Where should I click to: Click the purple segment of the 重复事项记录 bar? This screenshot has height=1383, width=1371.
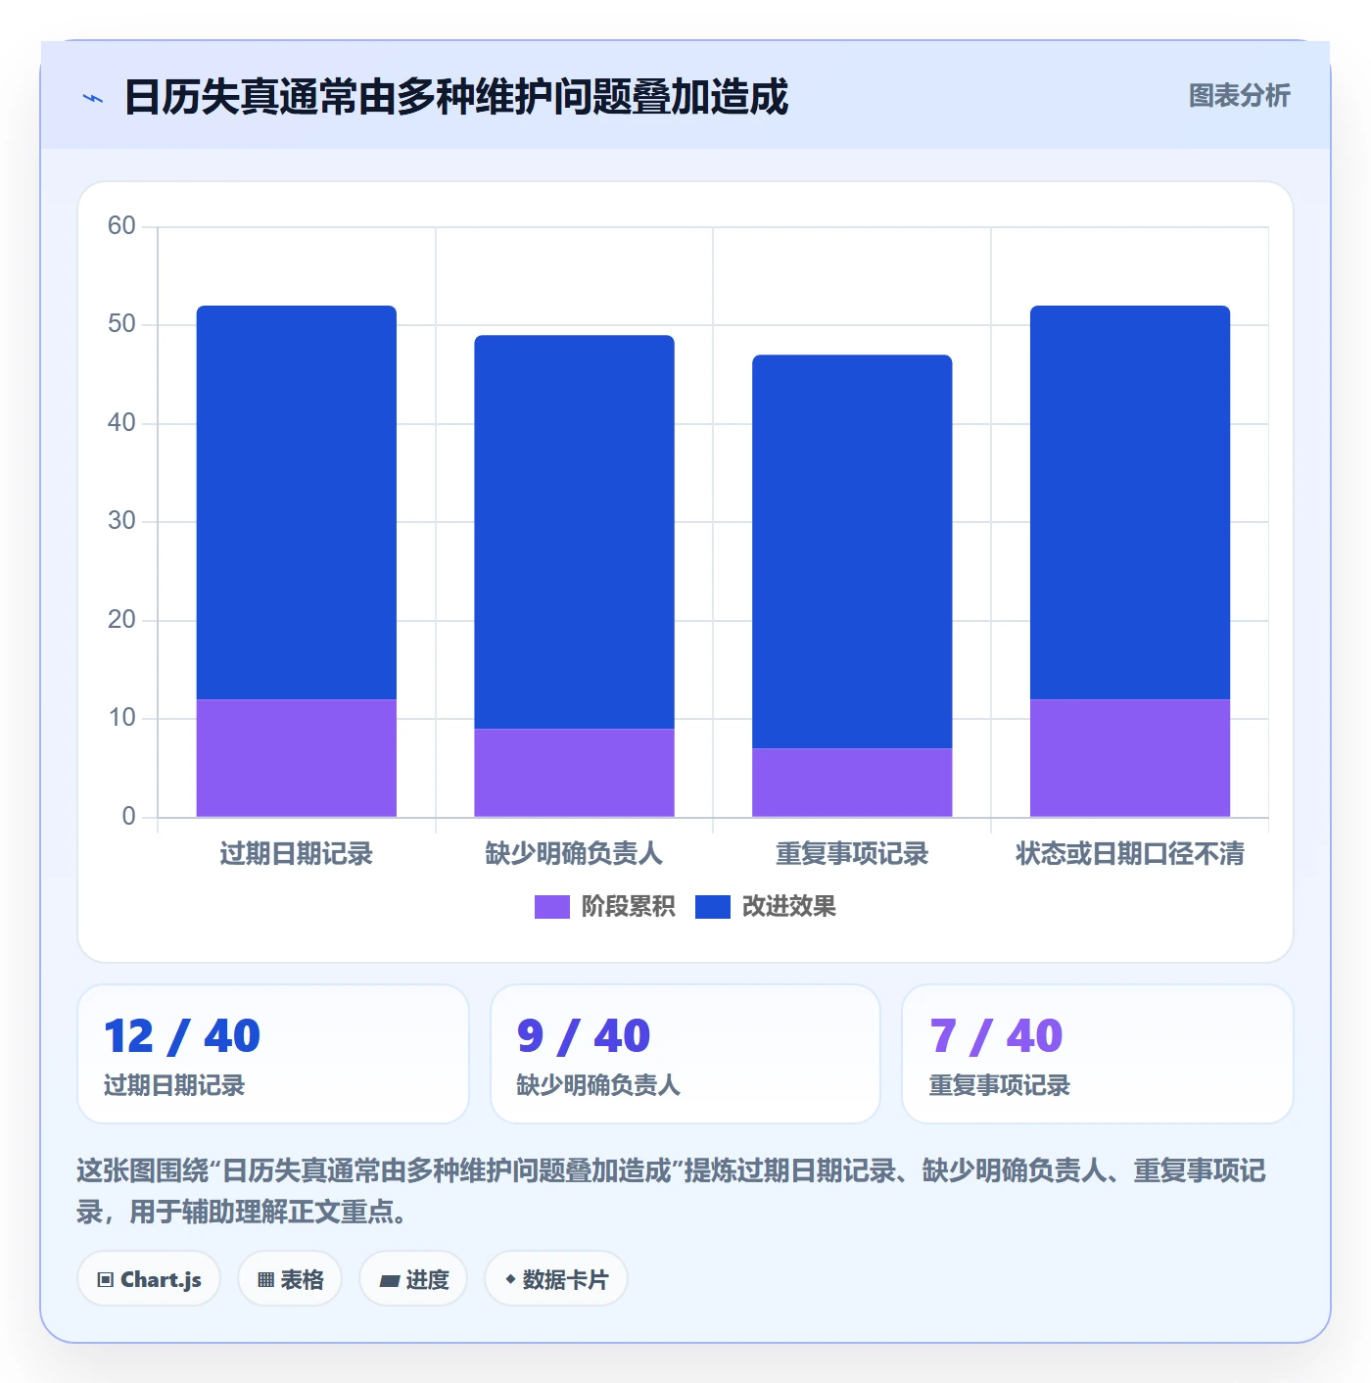click(x=852, y=783)
